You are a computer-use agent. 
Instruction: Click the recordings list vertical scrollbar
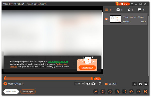(x=149, y=46)
